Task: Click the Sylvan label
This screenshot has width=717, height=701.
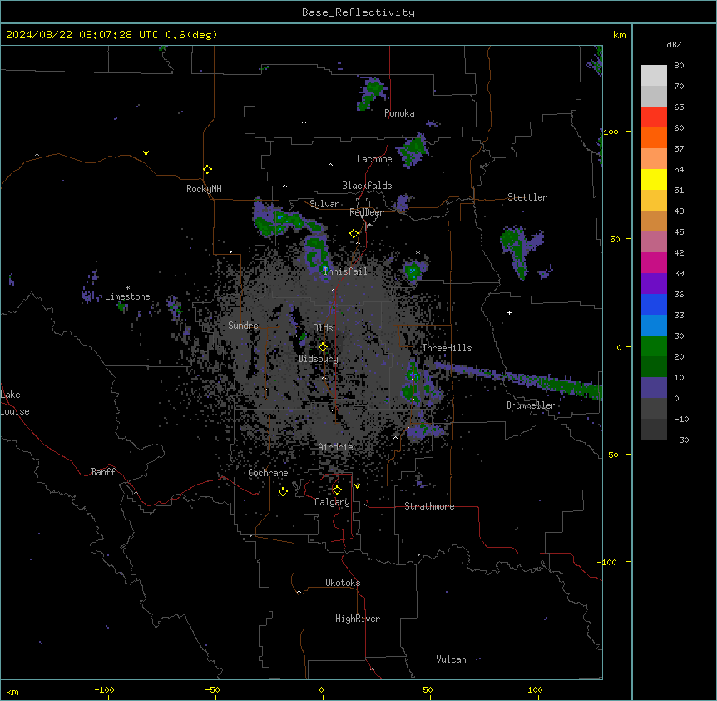Action: [x=324, y=204]
